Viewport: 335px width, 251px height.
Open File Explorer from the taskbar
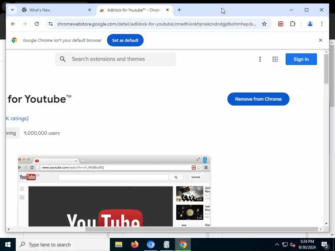coord(118,244)
